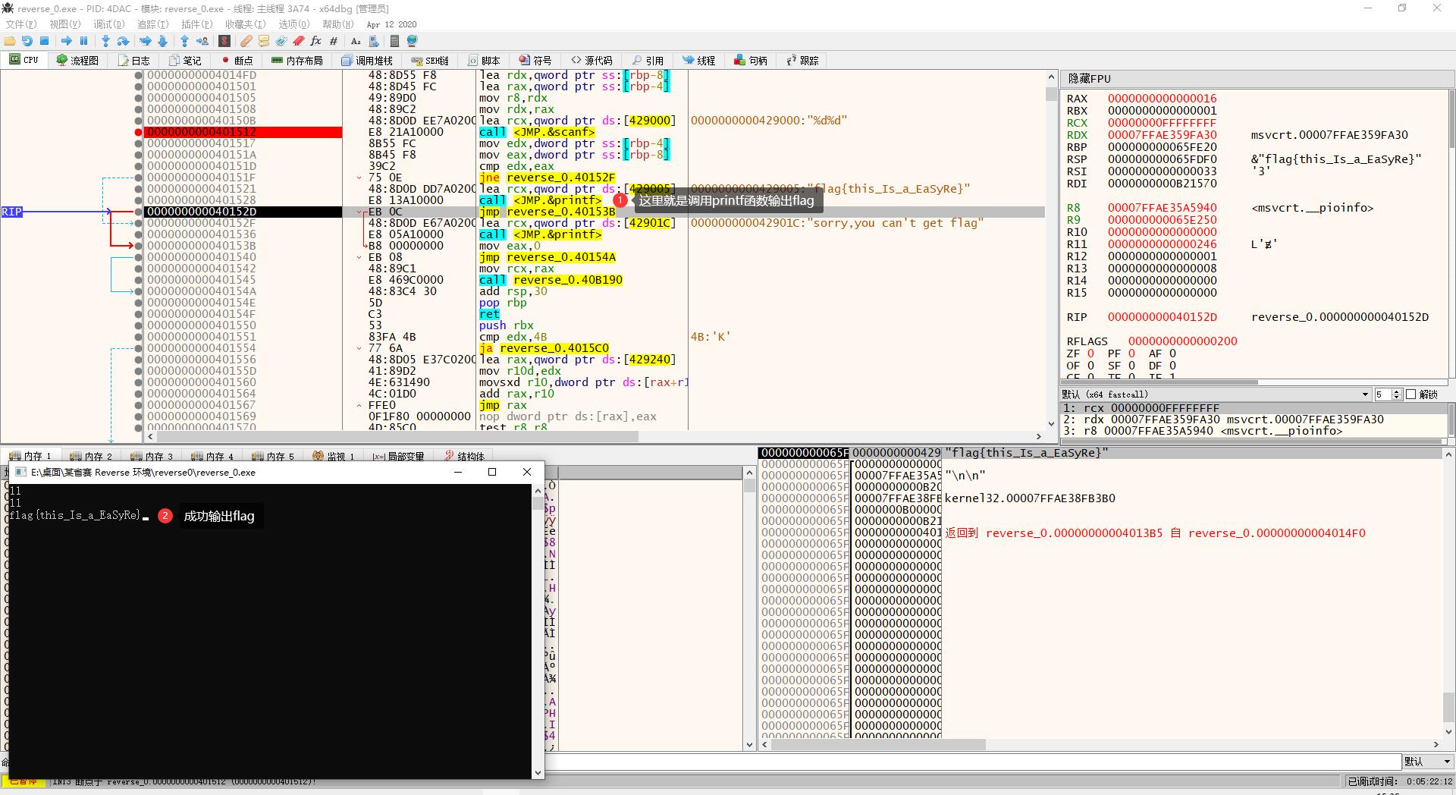Run the program with the arrow icon
Image resolution: width=1456 pixels, height=795 pixels.
click(x=66, y=41)
